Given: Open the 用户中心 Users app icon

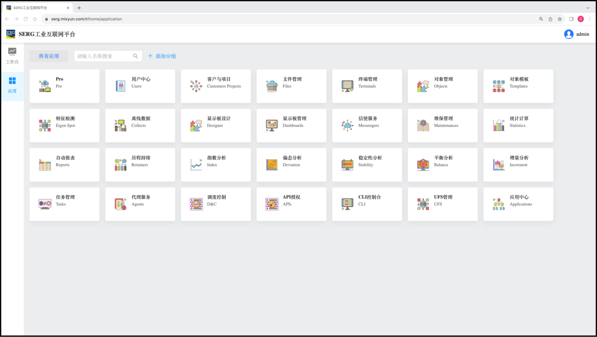Looking at the screenshot, I should coord(121,86).
